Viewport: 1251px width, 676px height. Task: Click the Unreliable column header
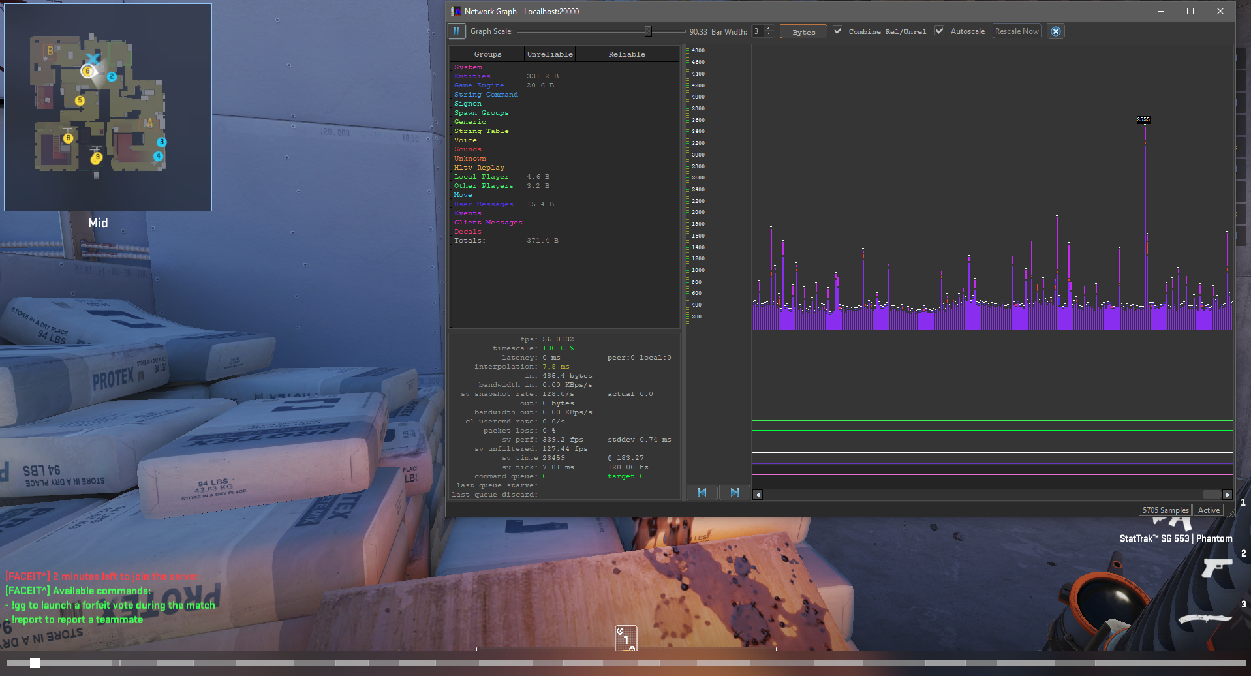549,54
